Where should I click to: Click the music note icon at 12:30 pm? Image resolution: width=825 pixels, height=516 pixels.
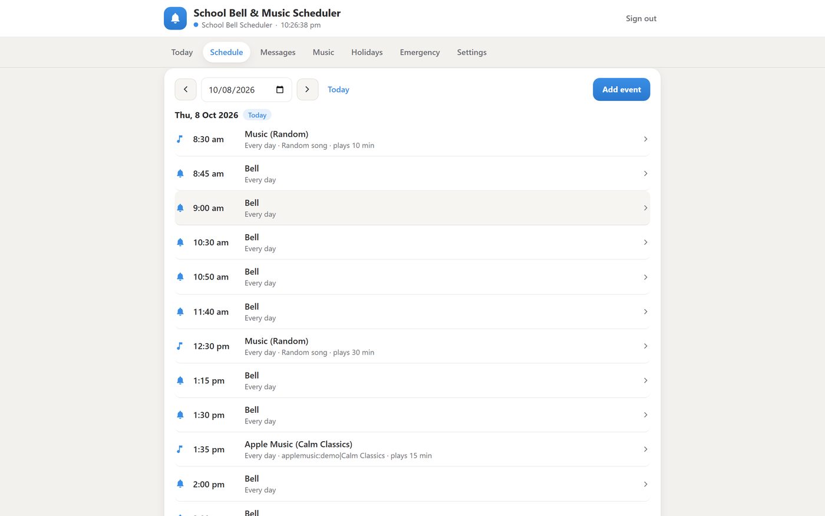[x=180, y=346]
